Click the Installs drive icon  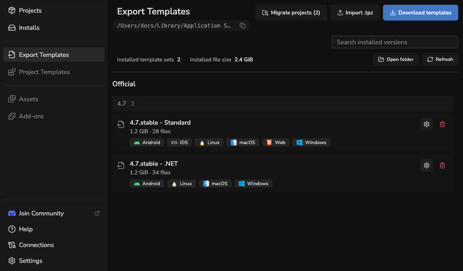click(x=12, y=28)
